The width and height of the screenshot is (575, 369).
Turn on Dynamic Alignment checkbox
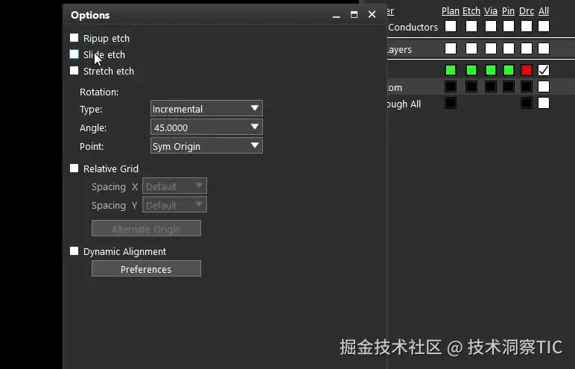point(74,250)
